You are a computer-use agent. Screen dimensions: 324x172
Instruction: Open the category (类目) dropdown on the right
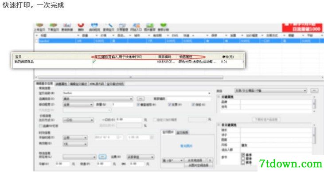271,91
